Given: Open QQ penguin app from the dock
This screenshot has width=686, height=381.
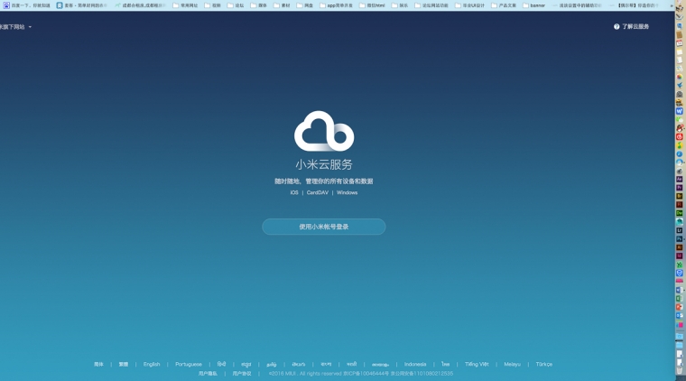Looking at the screenshot, I should (680, 128).
